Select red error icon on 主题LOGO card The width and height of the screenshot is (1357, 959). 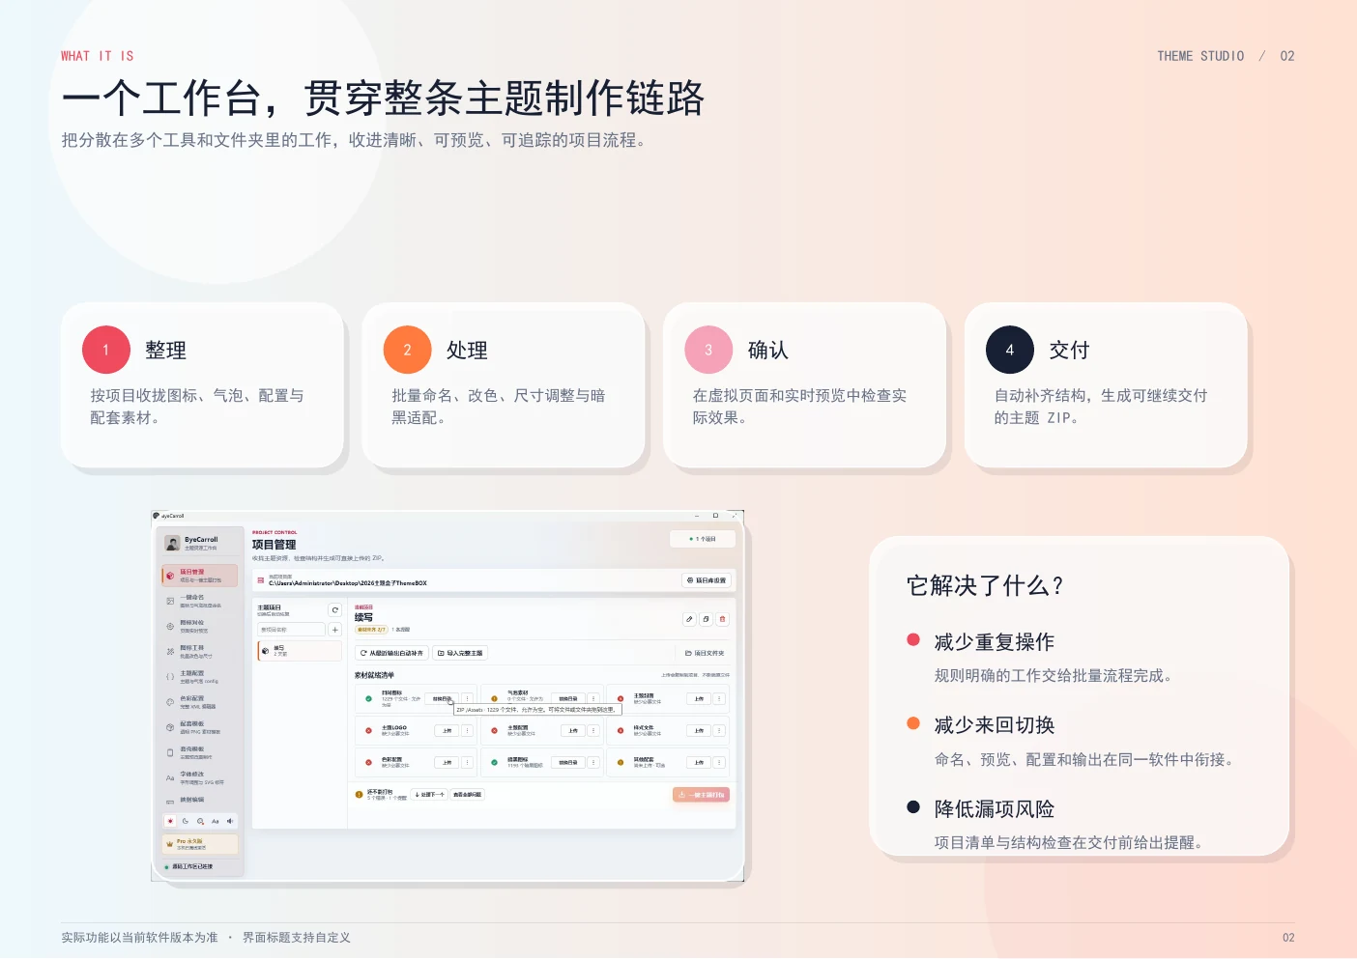pyautogui.click(x=368, y=731)
